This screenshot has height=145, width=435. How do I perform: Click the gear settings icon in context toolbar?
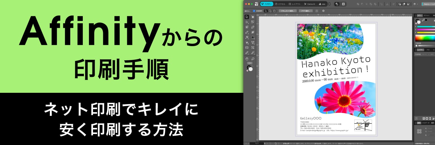click(323, 11)
